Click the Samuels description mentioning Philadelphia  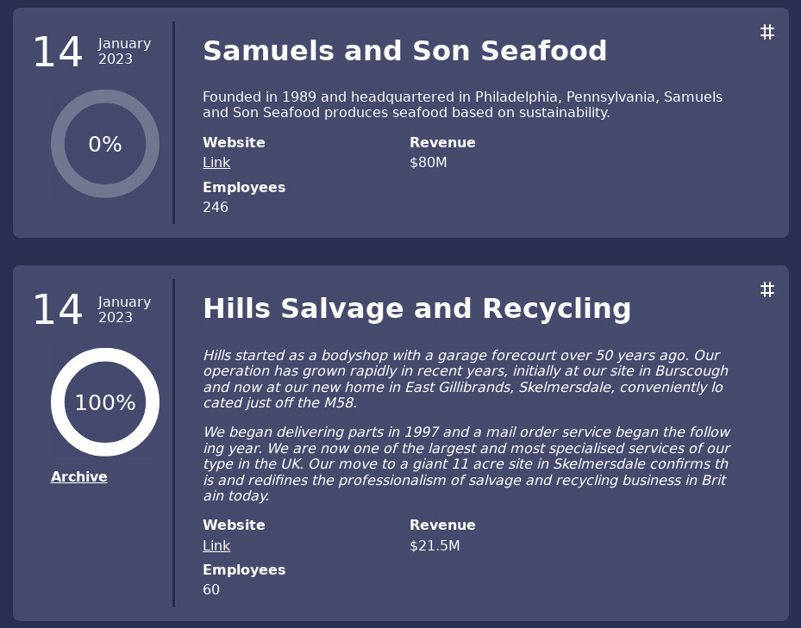coord(462,105)
